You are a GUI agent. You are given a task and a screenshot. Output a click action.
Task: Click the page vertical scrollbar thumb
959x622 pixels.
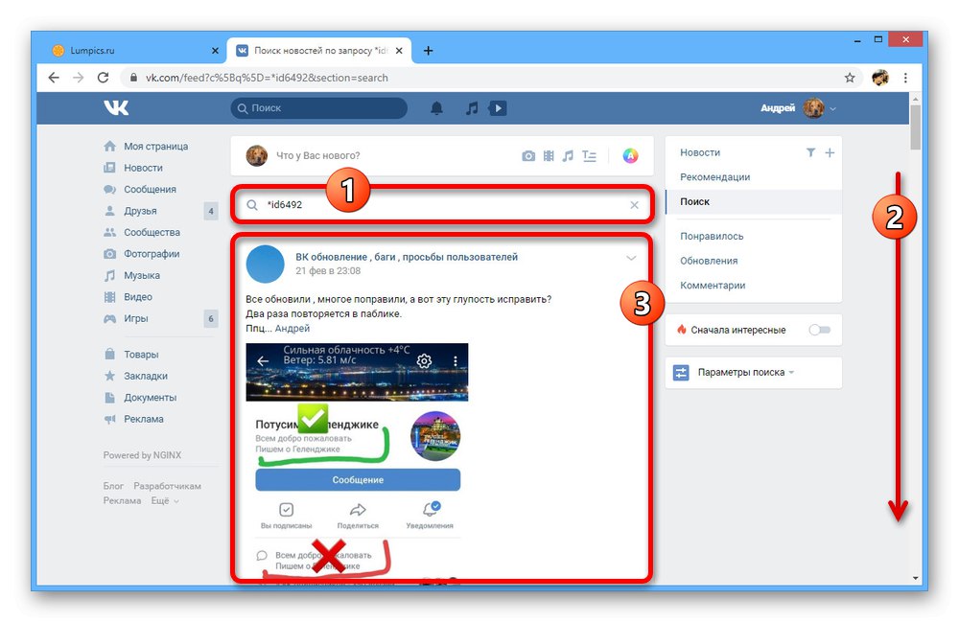(915, 127)
